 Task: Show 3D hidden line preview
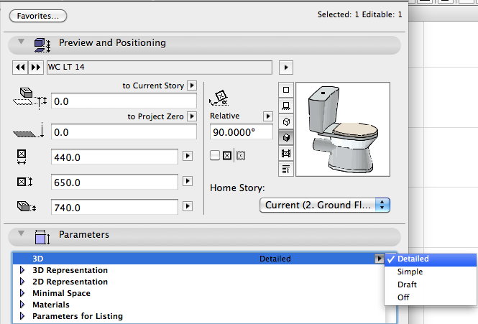click(286, 121)
